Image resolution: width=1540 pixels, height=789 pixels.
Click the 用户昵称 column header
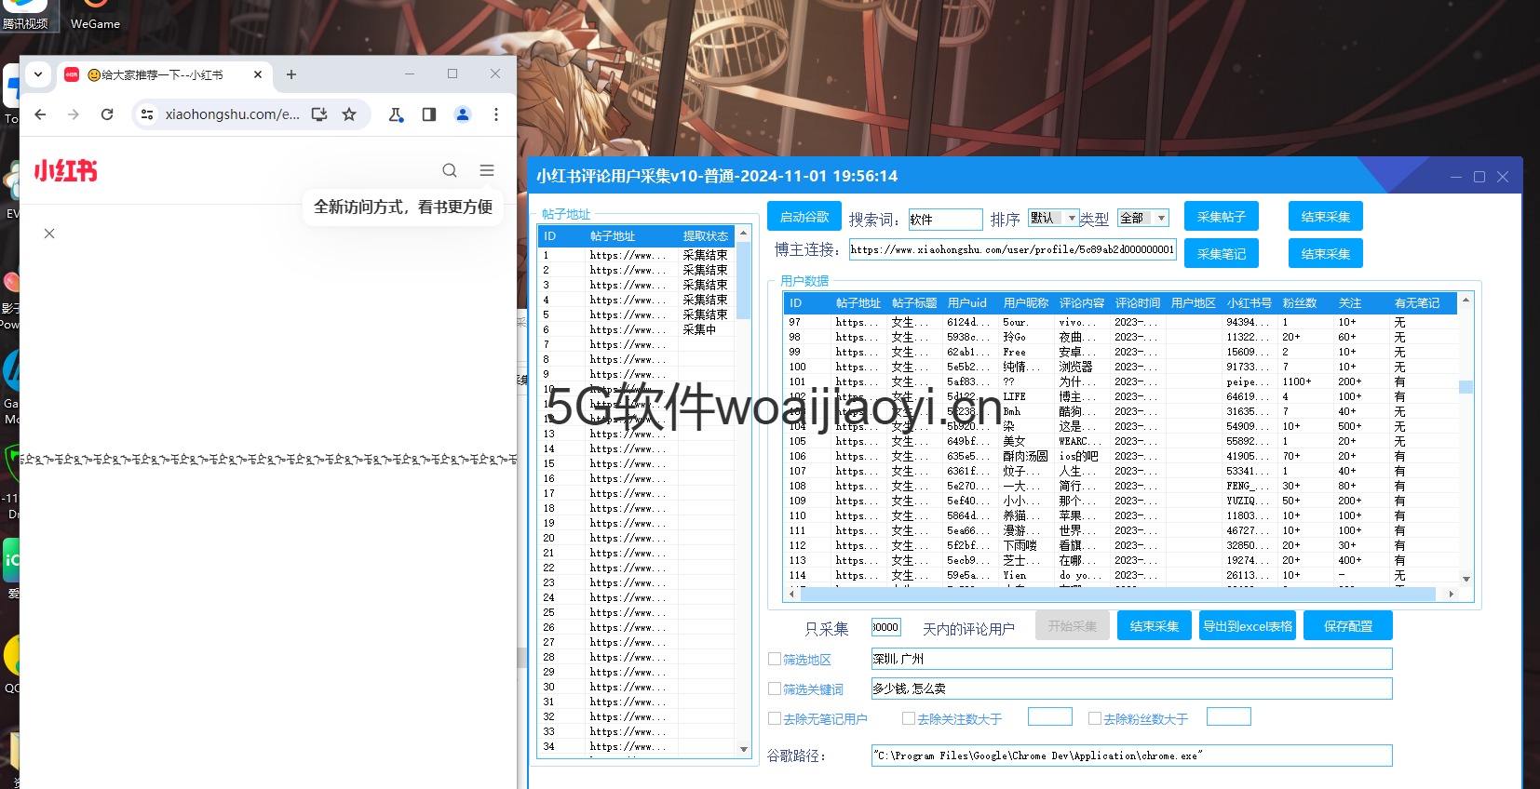(1026, 303)
